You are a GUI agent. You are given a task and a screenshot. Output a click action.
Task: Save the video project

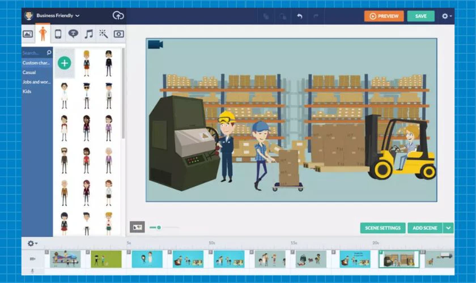pos(420,16)
